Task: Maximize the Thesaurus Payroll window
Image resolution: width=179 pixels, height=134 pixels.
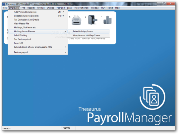Action: click(x=164, y=4)
